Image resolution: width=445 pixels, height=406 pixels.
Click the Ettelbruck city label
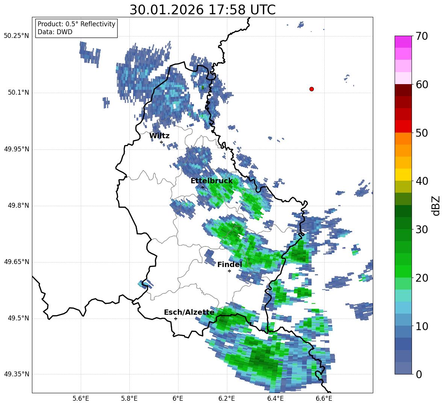212,181
